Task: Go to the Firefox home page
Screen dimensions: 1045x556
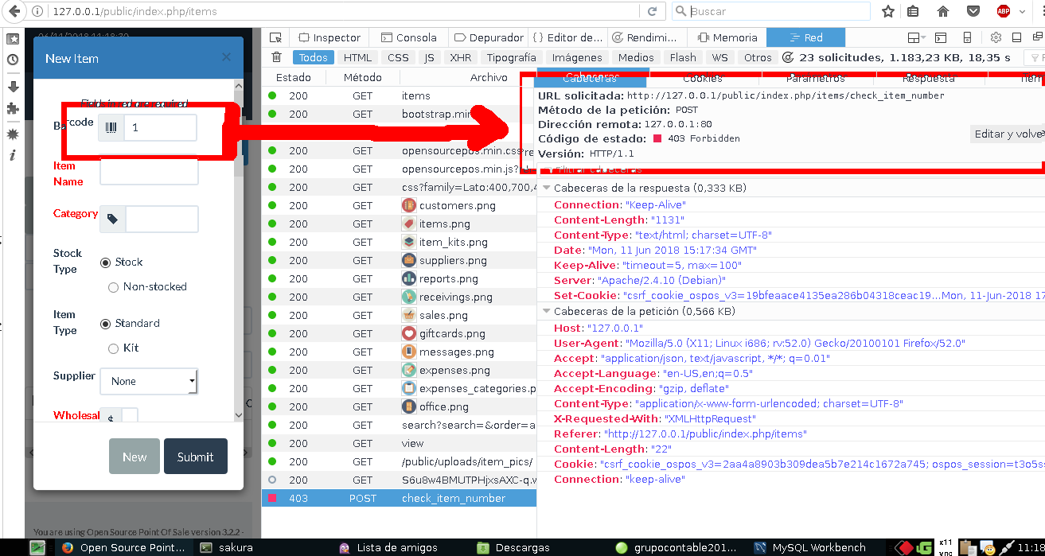Action: pyautogui.click(x=943, y=11)
